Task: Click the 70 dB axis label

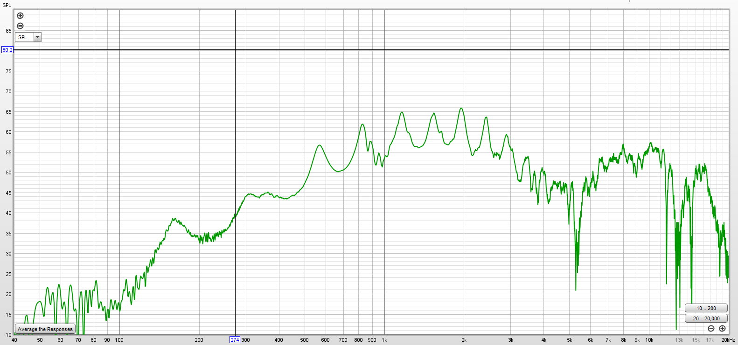Action: [8, 91]
